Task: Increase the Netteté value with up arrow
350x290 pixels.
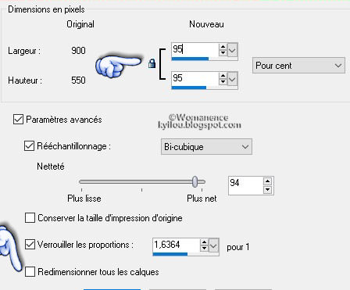Action: (267, 181)
